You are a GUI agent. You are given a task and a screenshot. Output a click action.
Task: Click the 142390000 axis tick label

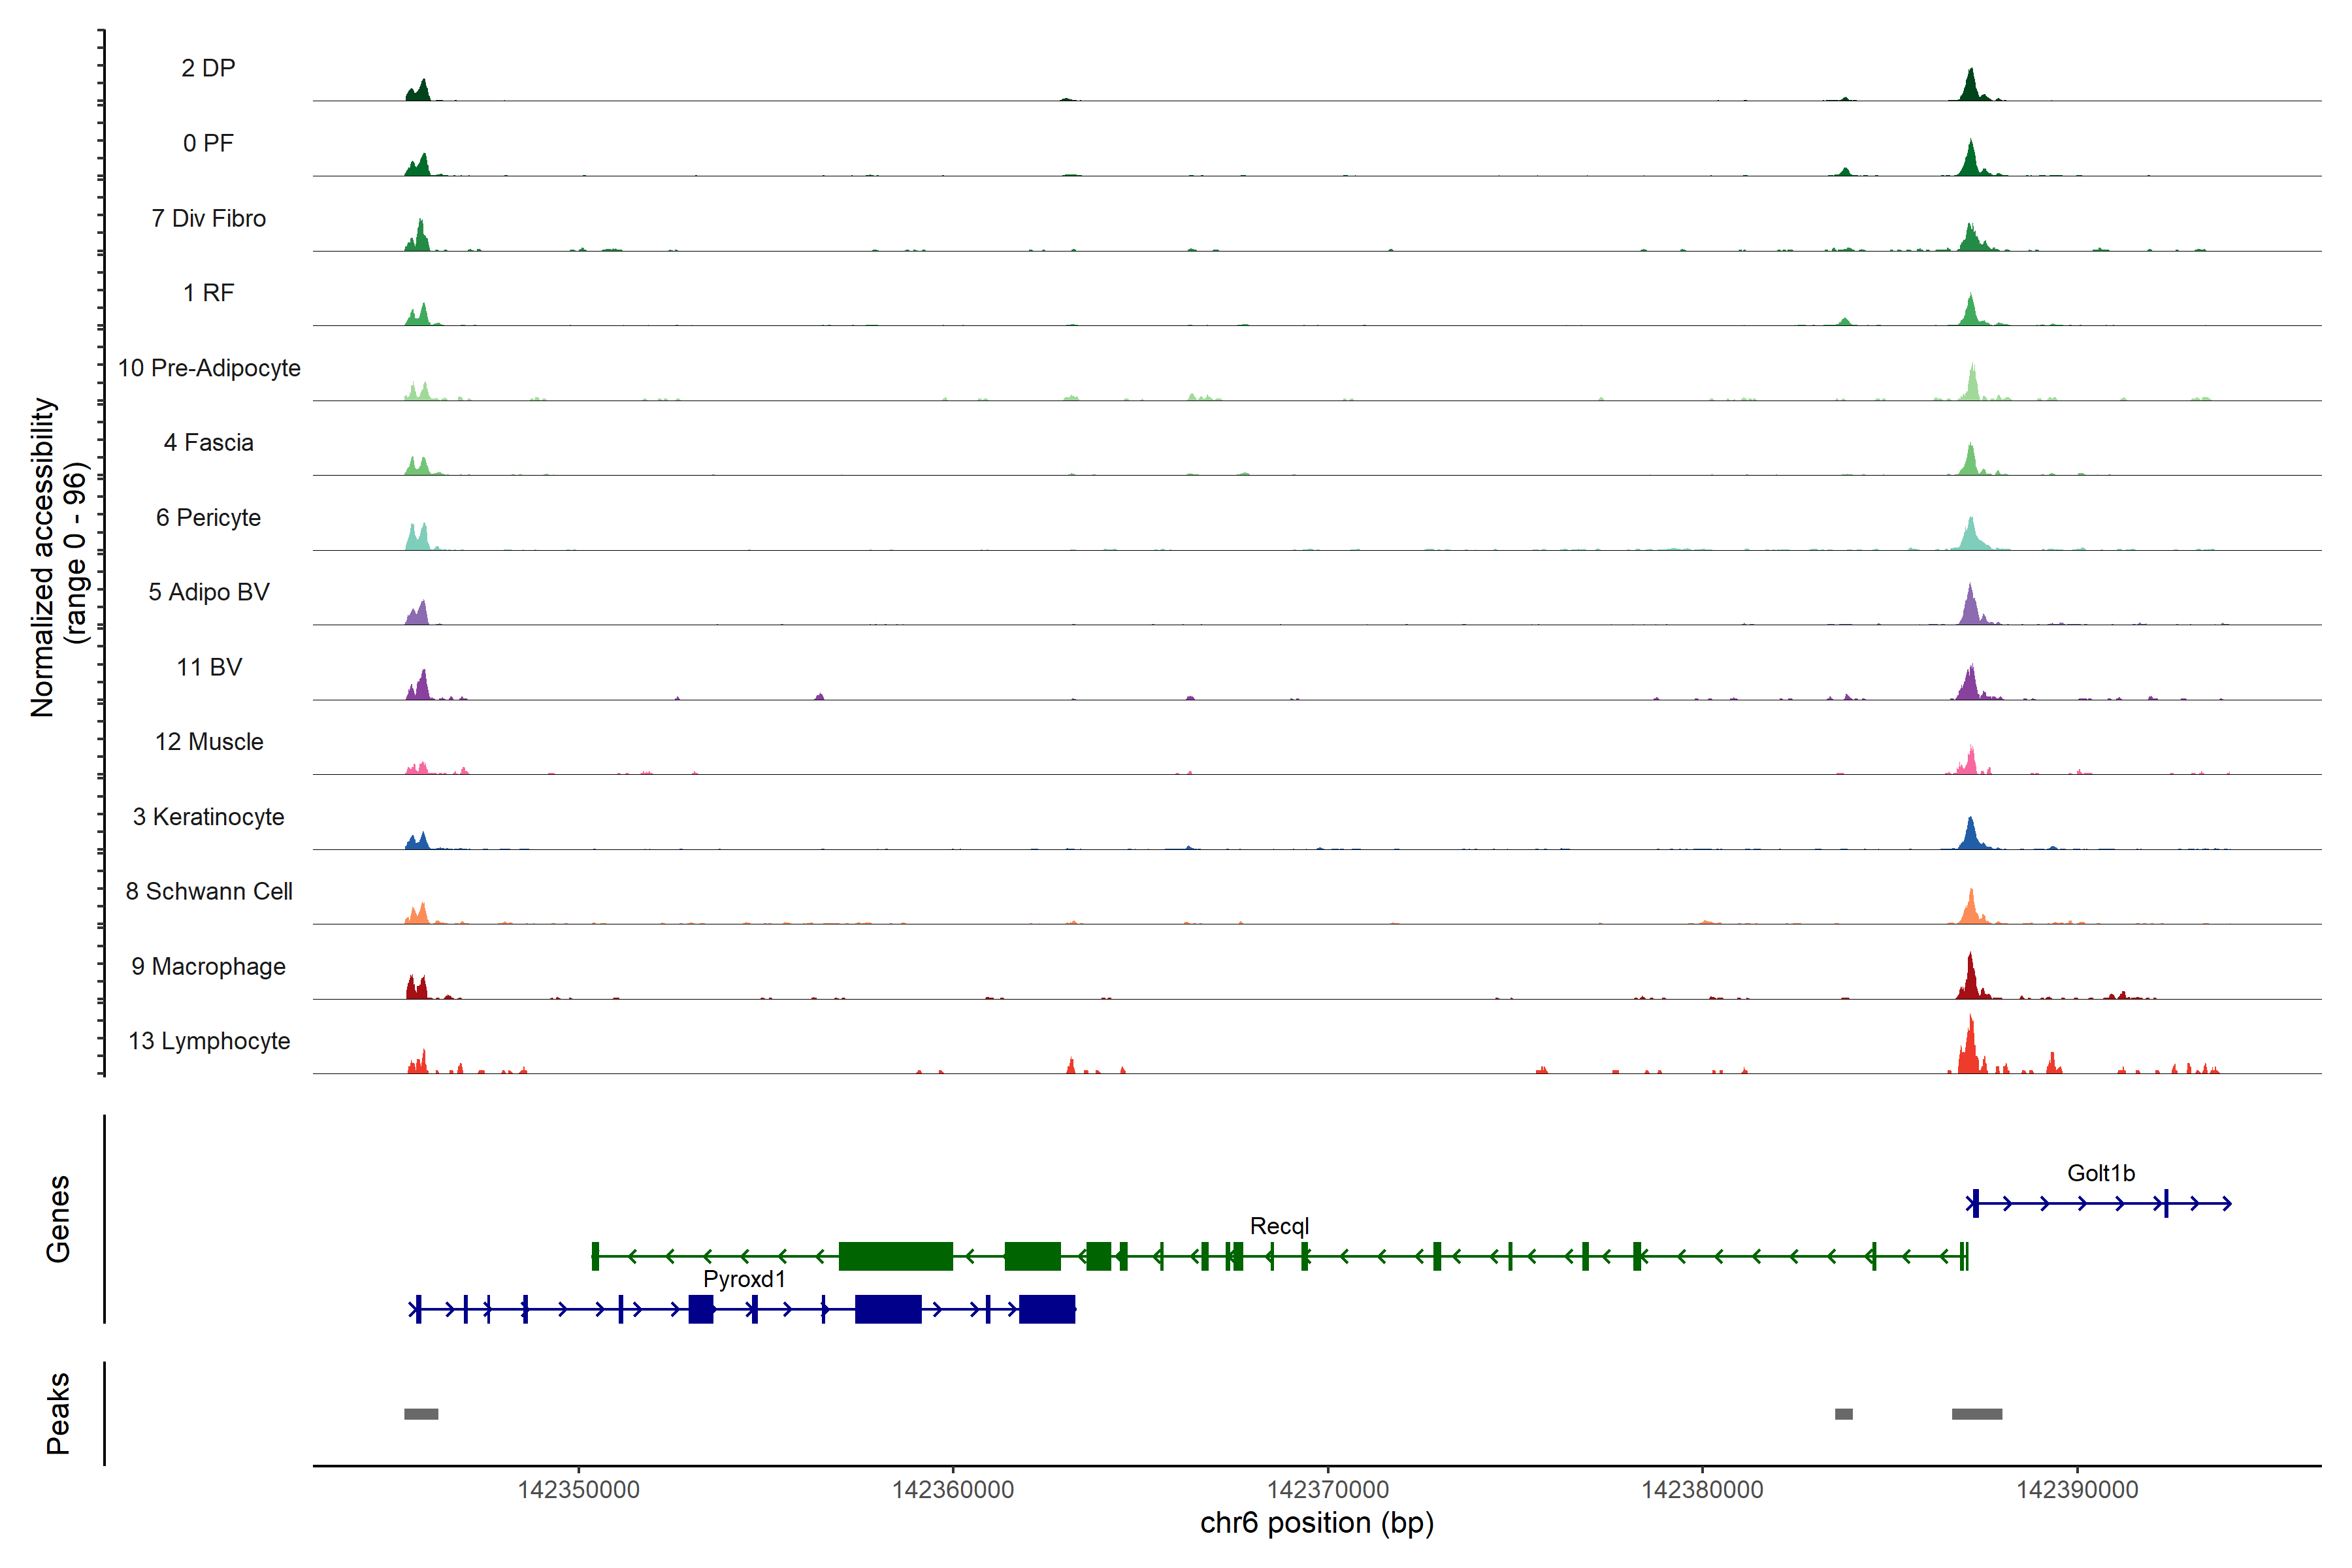[x=2077, y=1489]
